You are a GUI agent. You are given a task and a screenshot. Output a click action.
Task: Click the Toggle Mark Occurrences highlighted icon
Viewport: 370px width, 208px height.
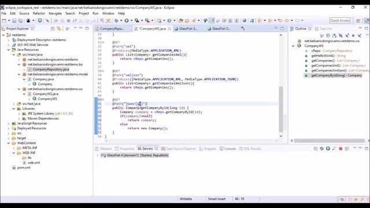click(x=212, y=21)
